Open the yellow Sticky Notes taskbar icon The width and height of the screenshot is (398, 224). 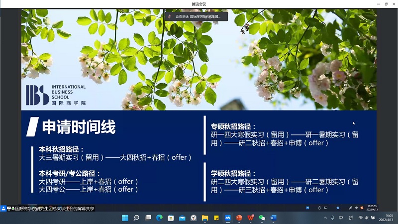click(216, 218)
